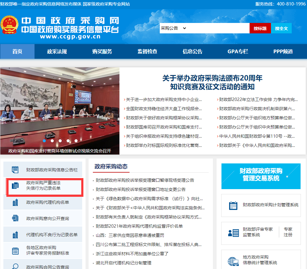Open headline 关于举办政府采购法颁布20周年知识竞赛及征文活动的通知
The image size is (307, 269).
212,82
